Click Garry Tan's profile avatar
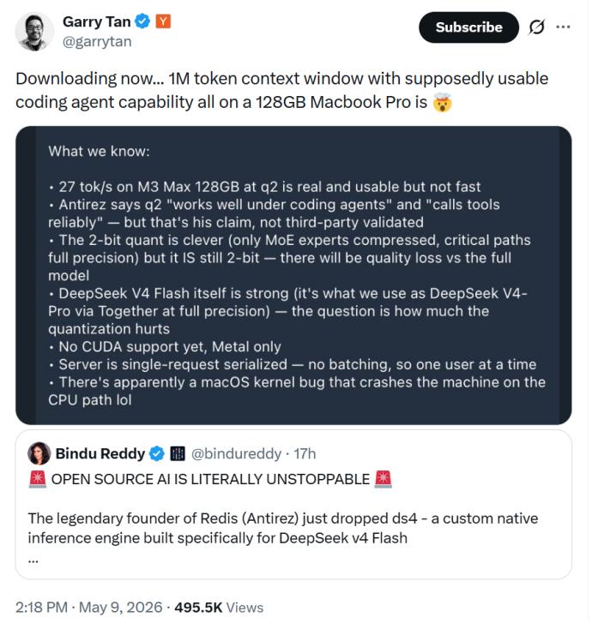 tap(34, 32)
